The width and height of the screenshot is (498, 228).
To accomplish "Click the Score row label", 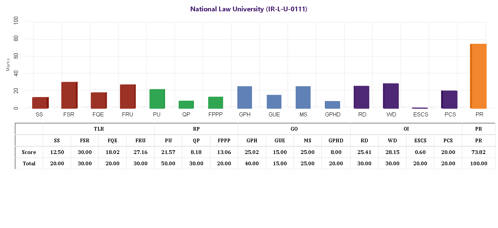I will tap(29, 152).
